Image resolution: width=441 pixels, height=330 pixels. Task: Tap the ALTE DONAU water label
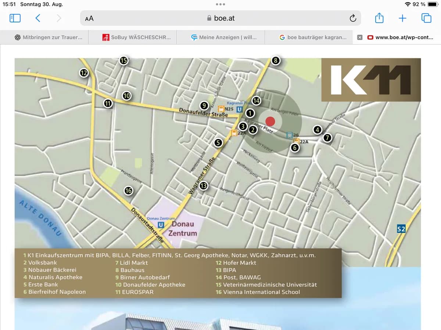(40, 219)
